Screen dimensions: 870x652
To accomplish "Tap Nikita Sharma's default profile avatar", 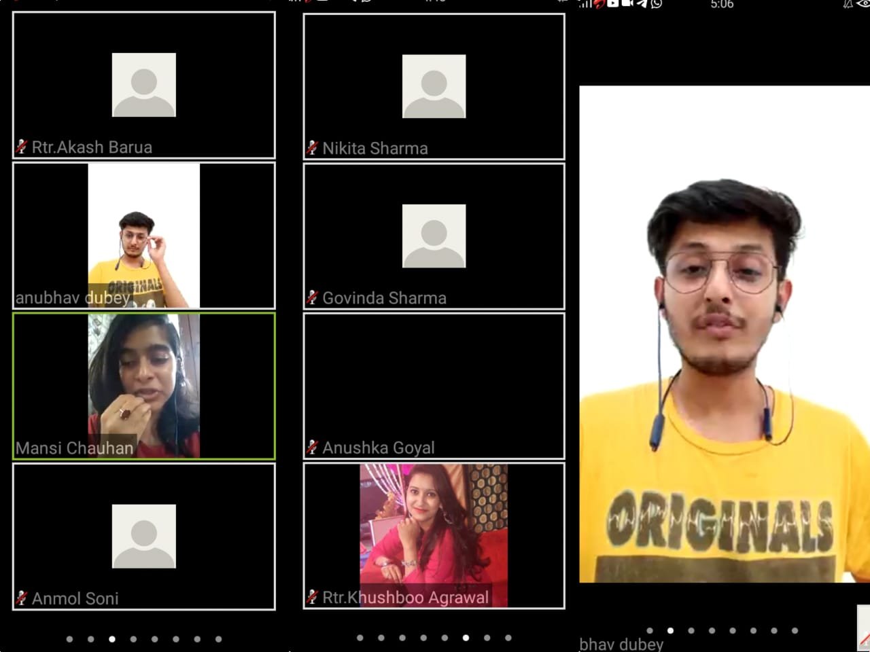I will [x=434, y=86].
